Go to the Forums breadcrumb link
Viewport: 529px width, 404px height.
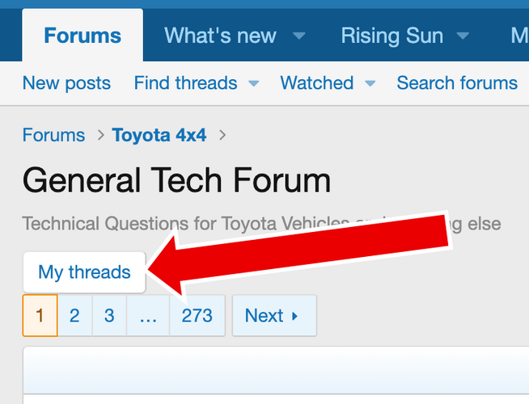pos(53,135)
